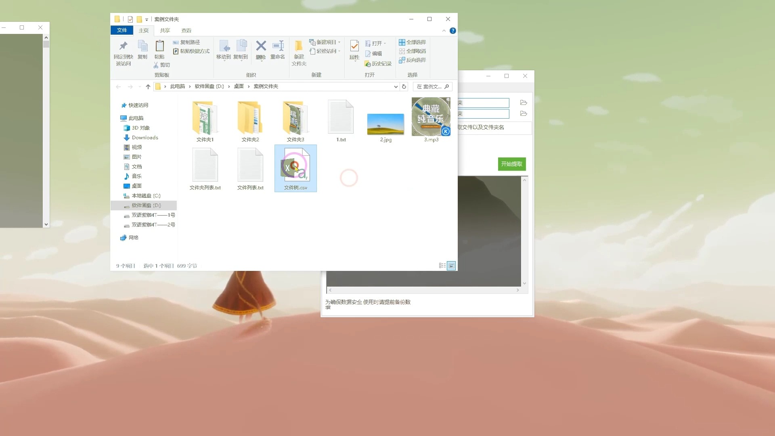Click the search box 在 案例文...
The image size is (775, 436).
[x=432, y=87]
